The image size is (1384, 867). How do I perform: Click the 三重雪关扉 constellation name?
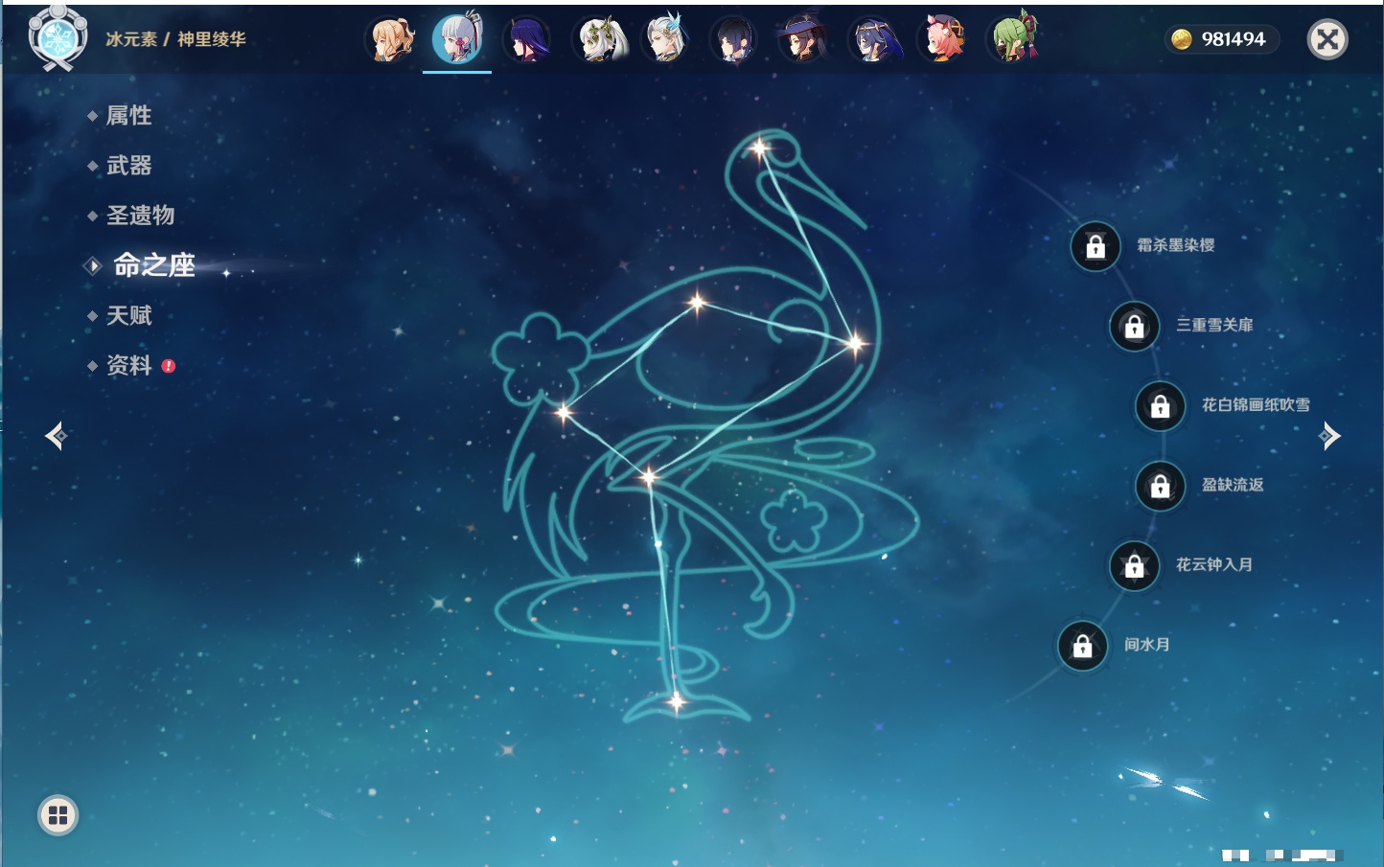(x=1214, y=325)
